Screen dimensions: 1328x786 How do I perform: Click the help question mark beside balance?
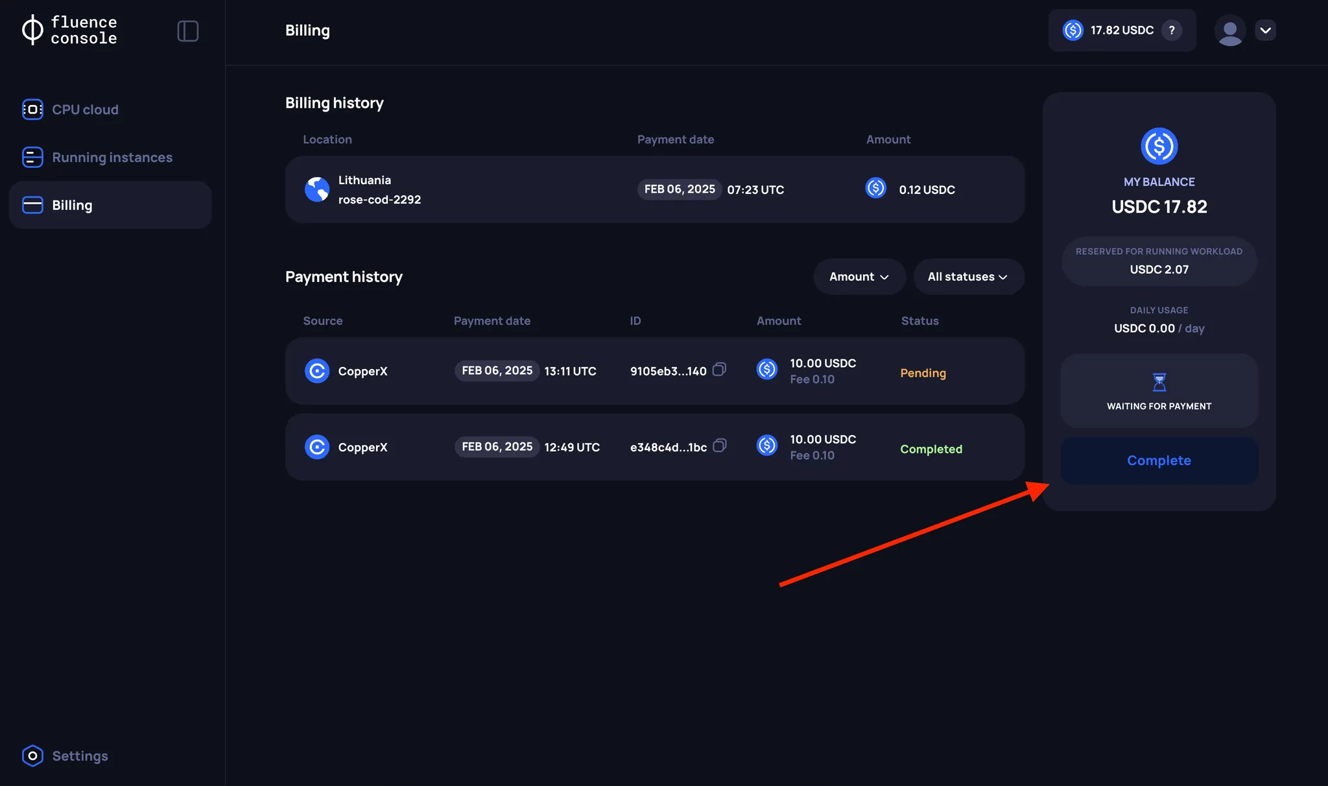1172,30
